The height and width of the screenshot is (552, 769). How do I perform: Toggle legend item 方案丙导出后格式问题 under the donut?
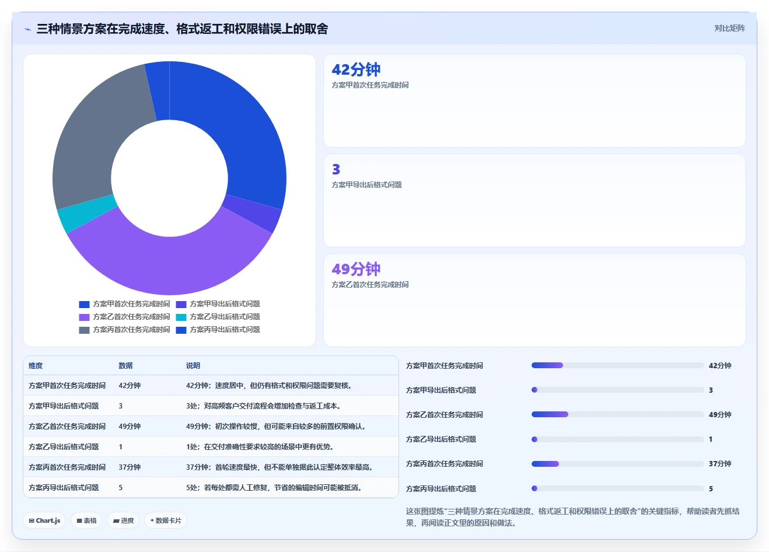coord(218,330)
